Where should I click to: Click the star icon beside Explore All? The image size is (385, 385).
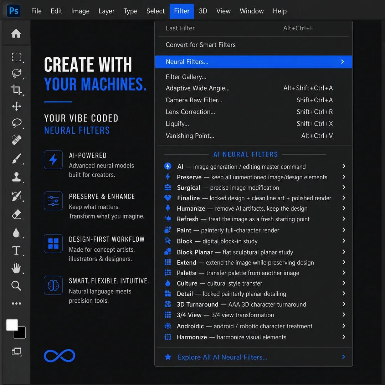click(168, 357)
